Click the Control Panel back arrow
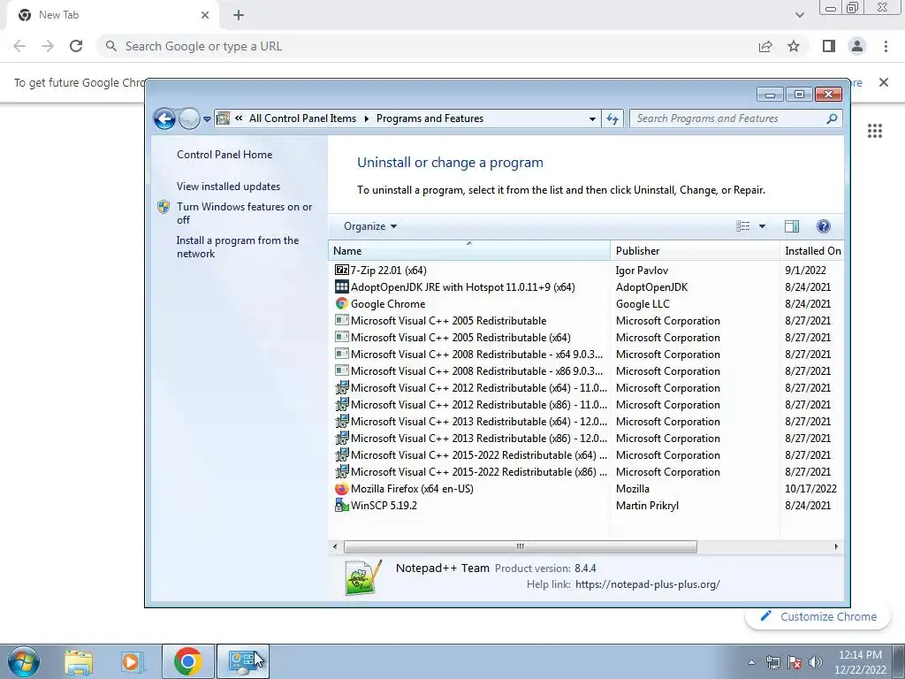The height and width of the screenshot is (679, 905). pyautogui.click(x=164, y=119)
